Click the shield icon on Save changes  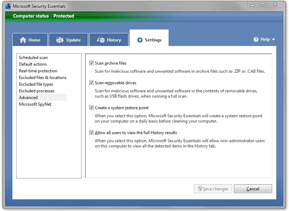pos(200,189)
